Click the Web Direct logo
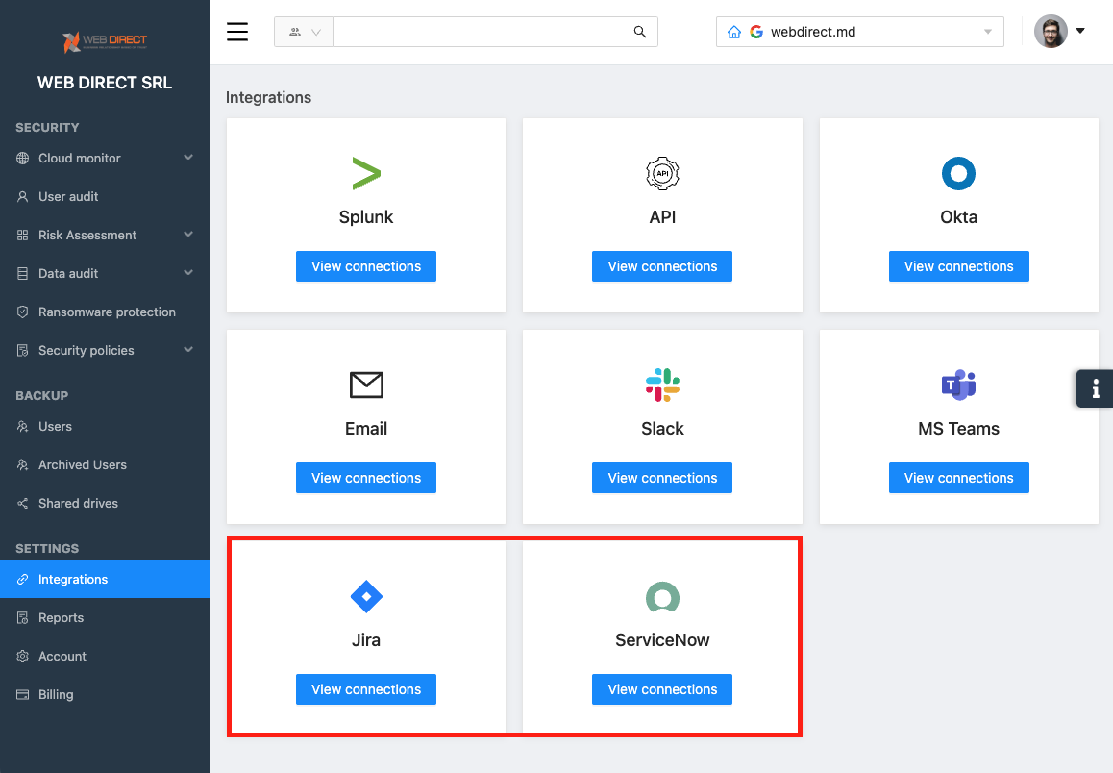Image resolution: width=1113 pixels, height=773 pixels. coord(105,42)
